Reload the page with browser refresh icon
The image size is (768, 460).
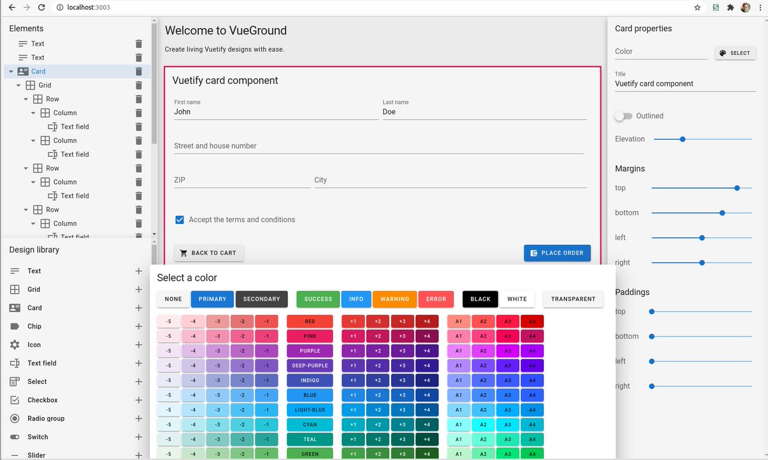(x=42, y=8)
